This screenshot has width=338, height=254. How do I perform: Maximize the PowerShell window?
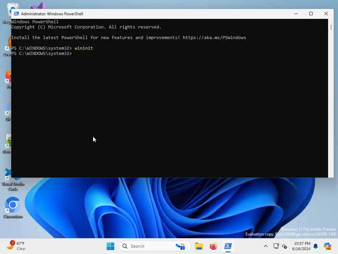coord(311,14)
